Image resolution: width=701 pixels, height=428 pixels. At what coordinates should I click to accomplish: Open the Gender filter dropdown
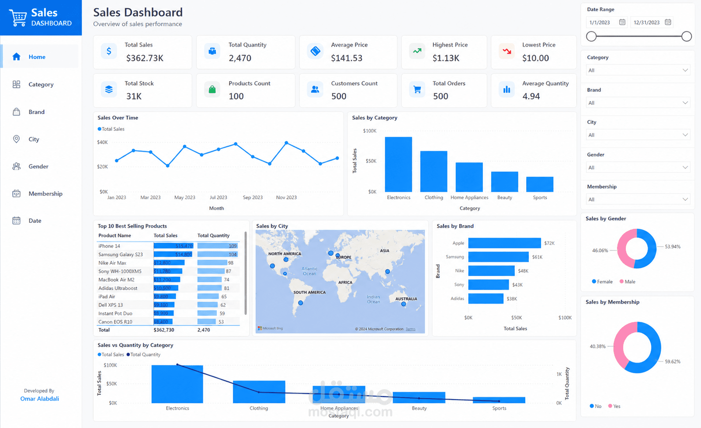pyautogui.click(x=638, y=167)
